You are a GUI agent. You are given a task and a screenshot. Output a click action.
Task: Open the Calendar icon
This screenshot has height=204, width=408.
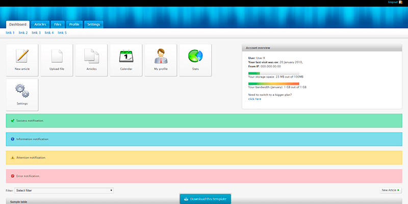click(126, 56)
